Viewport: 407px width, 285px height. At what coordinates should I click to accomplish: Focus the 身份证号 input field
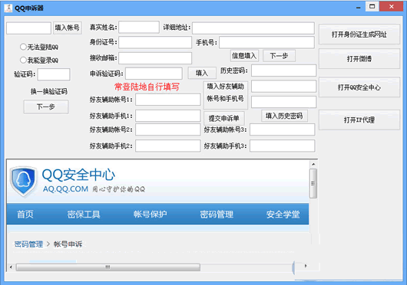pyautogui.click(x=155, y=42)
